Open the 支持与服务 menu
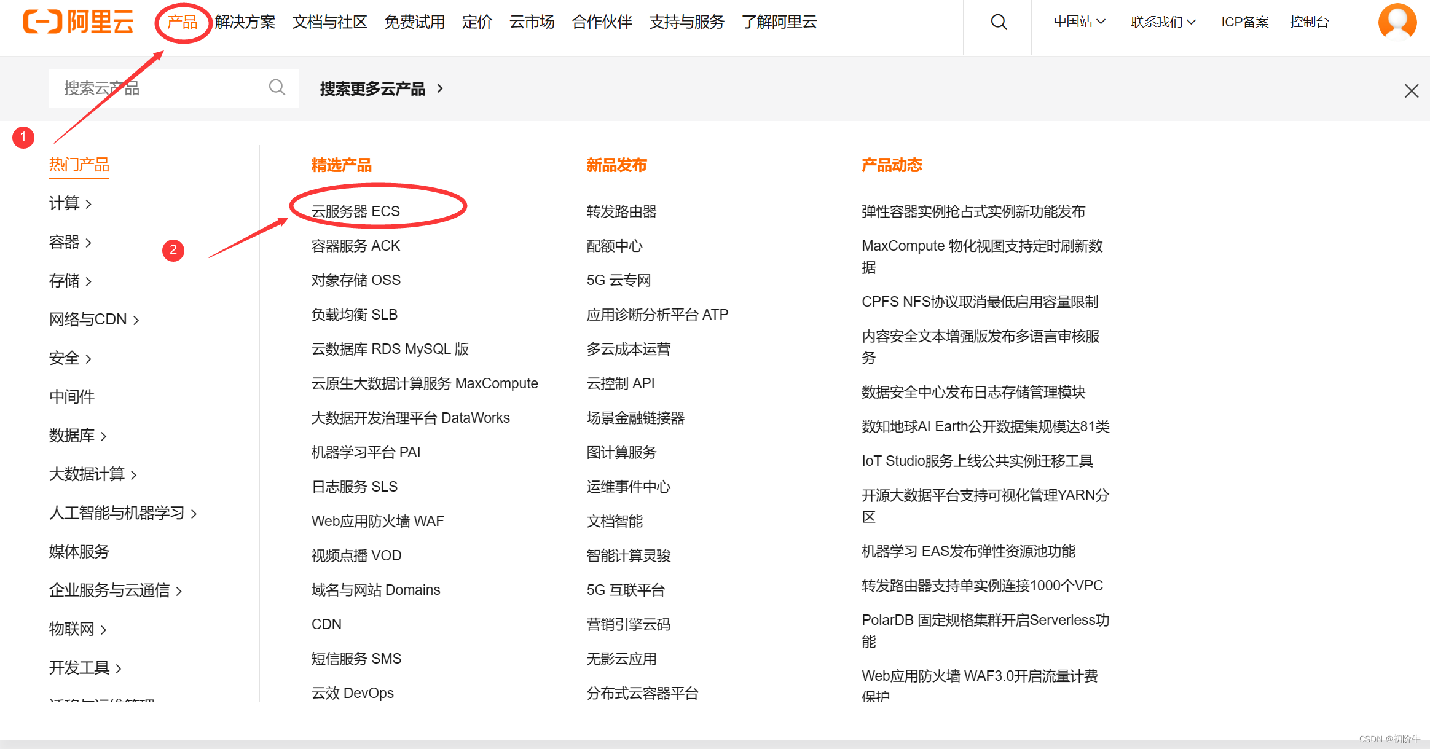Image resolution: width=1430 pixels, height=749 pixels. [686, 22]
